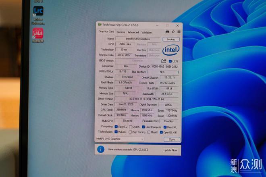Click the GPU-Z refresh icon
This screenshot has height=177, width=266.
[173, 31]
